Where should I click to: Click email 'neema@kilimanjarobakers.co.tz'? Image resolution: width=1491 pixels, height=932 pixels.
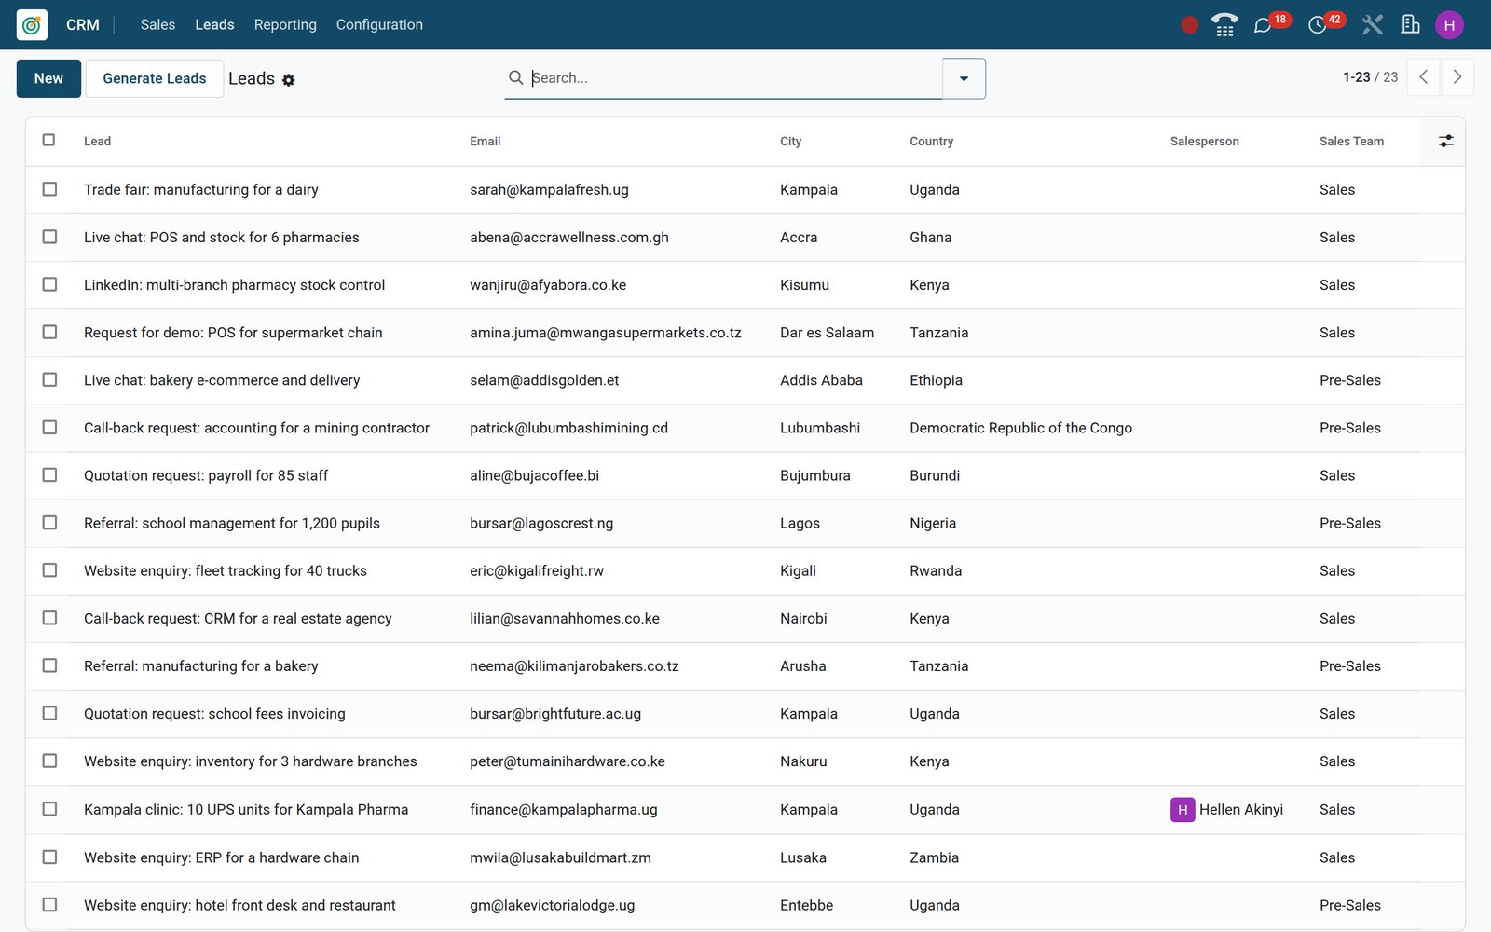tap(574, 666)
